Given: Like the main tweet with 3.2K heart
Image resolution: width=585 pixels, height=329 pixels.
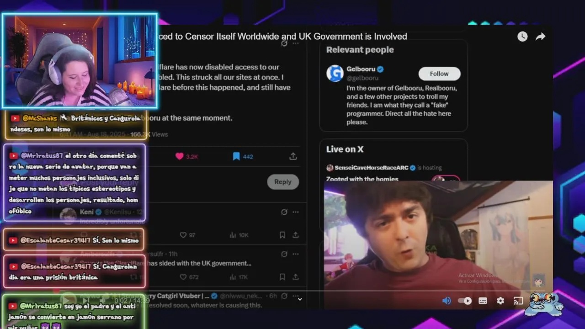Looking at the screenshot, I should (x=179, y=156).
